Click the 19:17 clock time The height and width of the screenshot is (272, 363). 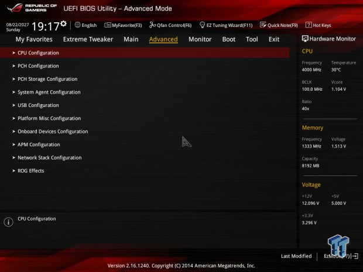(x=46, y=26)
